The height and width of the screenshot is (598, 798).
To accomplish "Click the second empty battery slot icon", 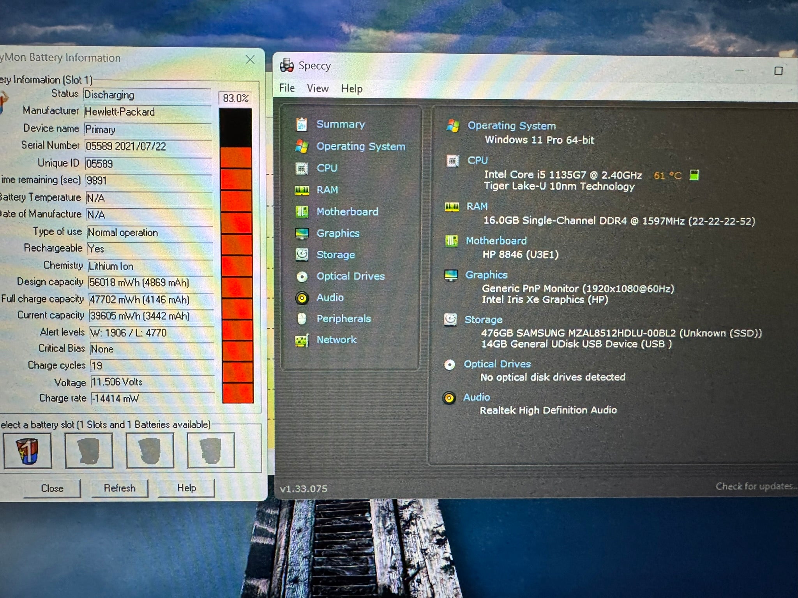I will click(x=89, y=450).
